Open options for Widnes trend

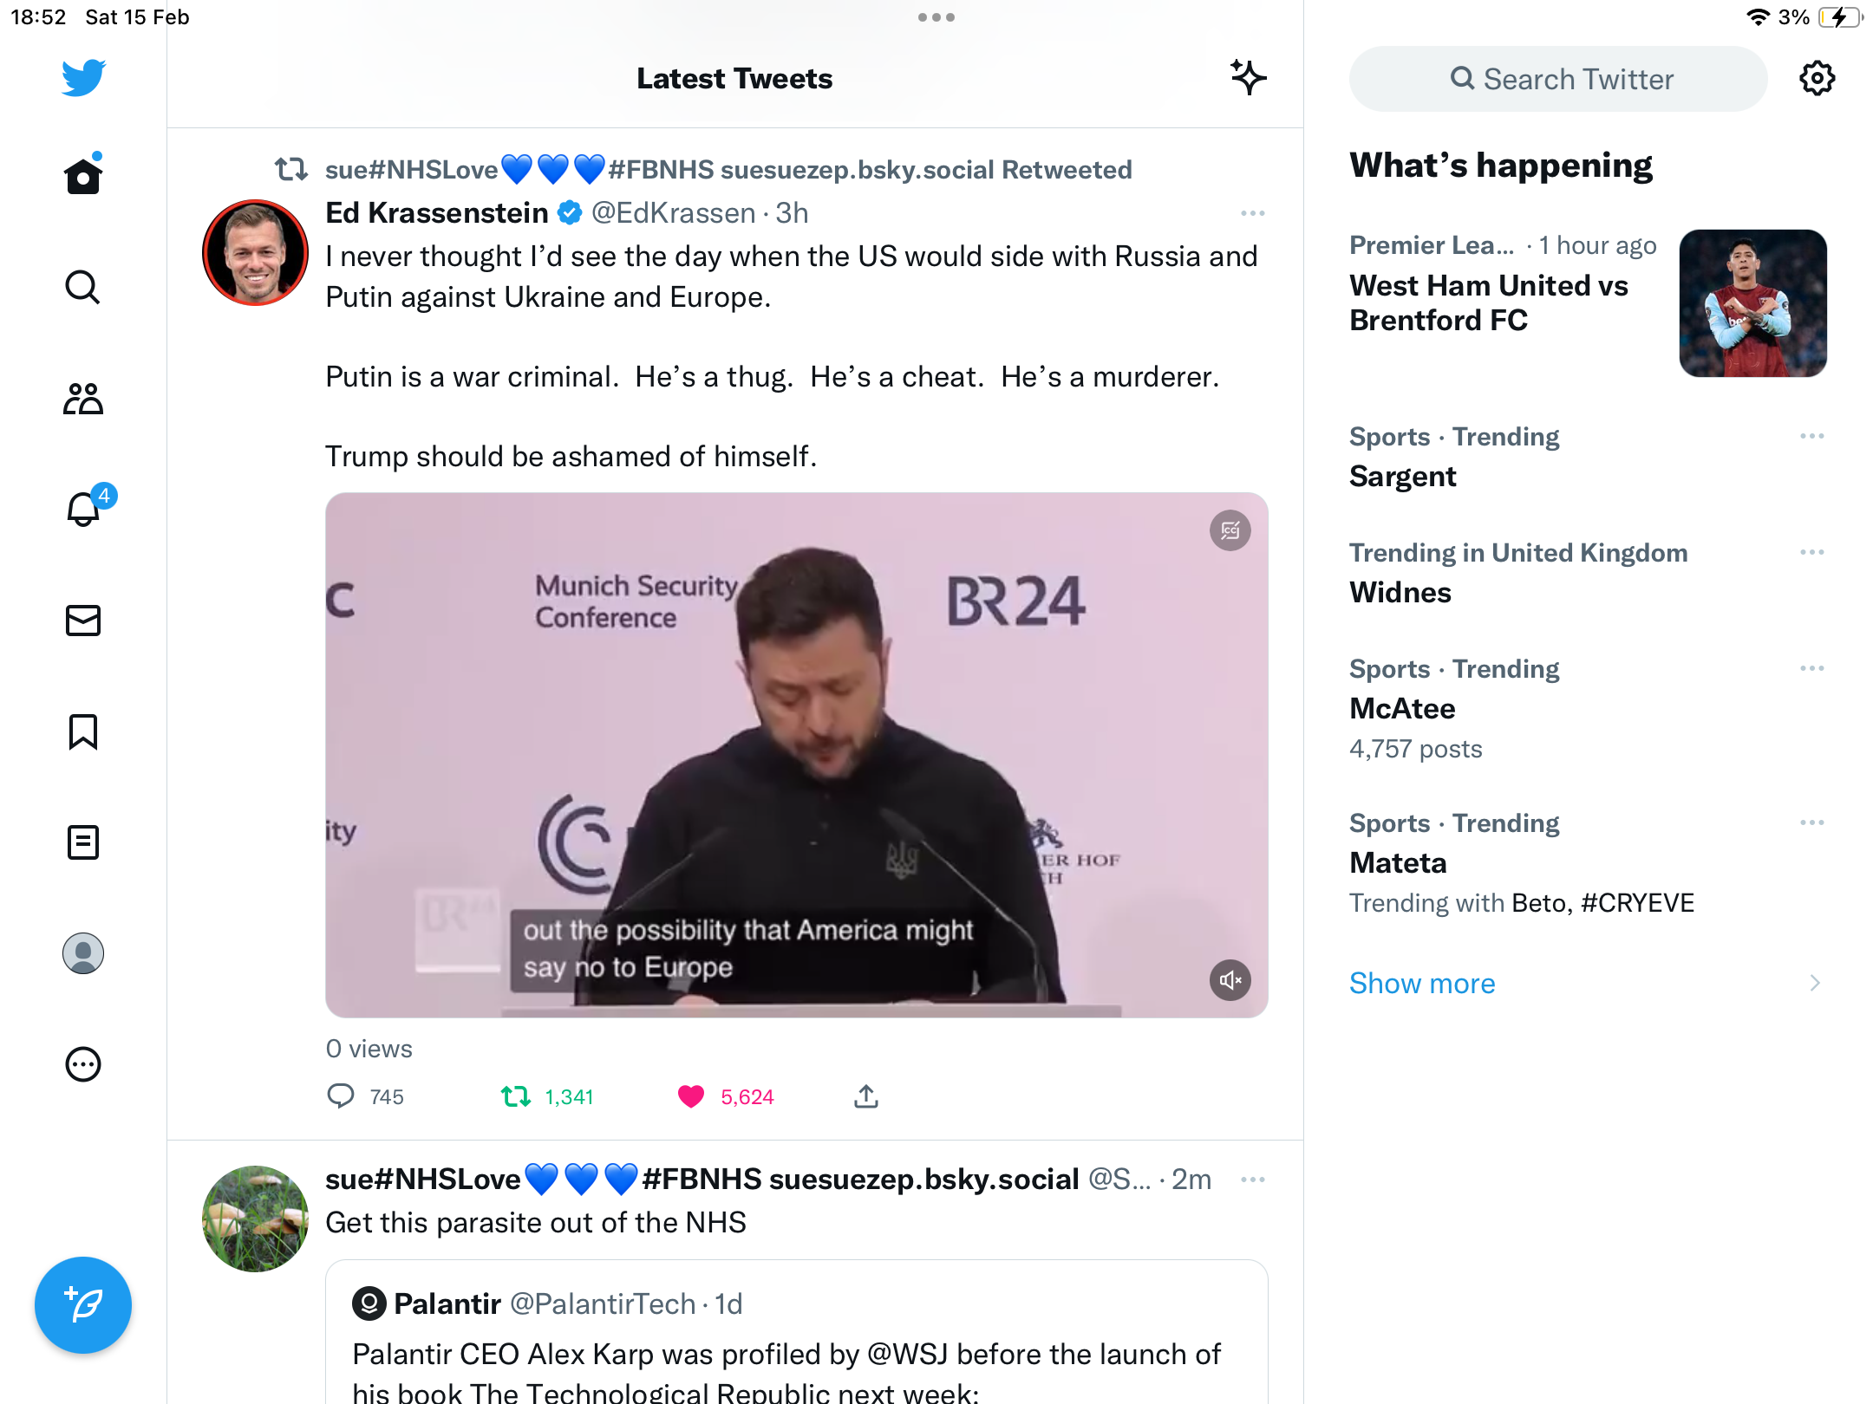(1811, 552)
